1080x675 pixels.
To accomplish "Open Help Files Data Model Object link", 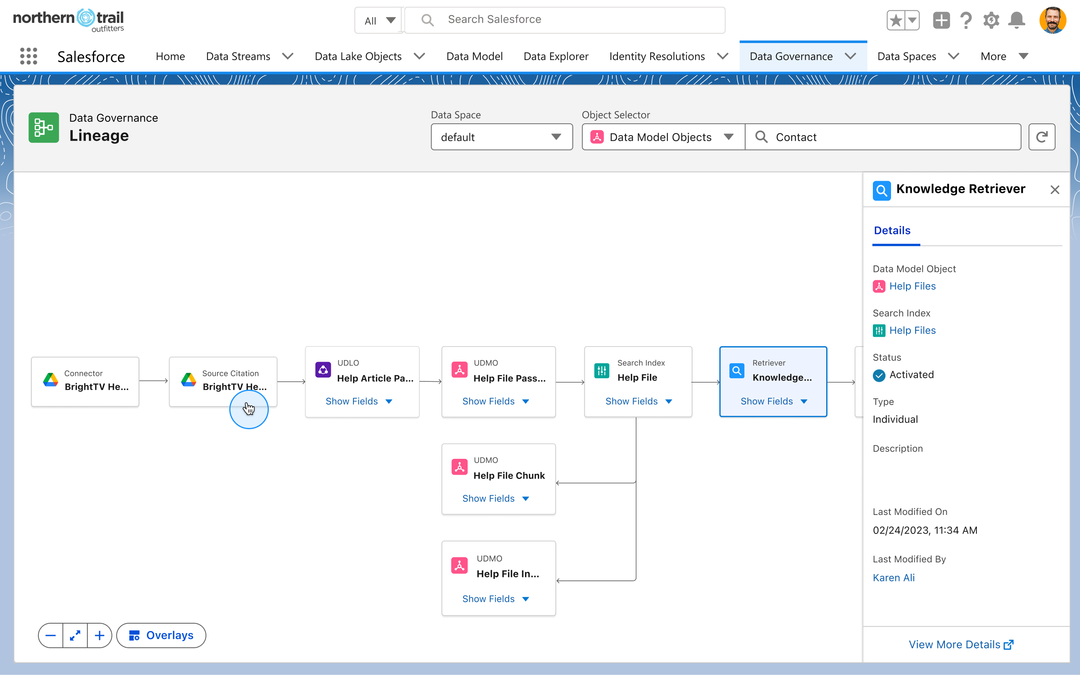I will 912,286.
